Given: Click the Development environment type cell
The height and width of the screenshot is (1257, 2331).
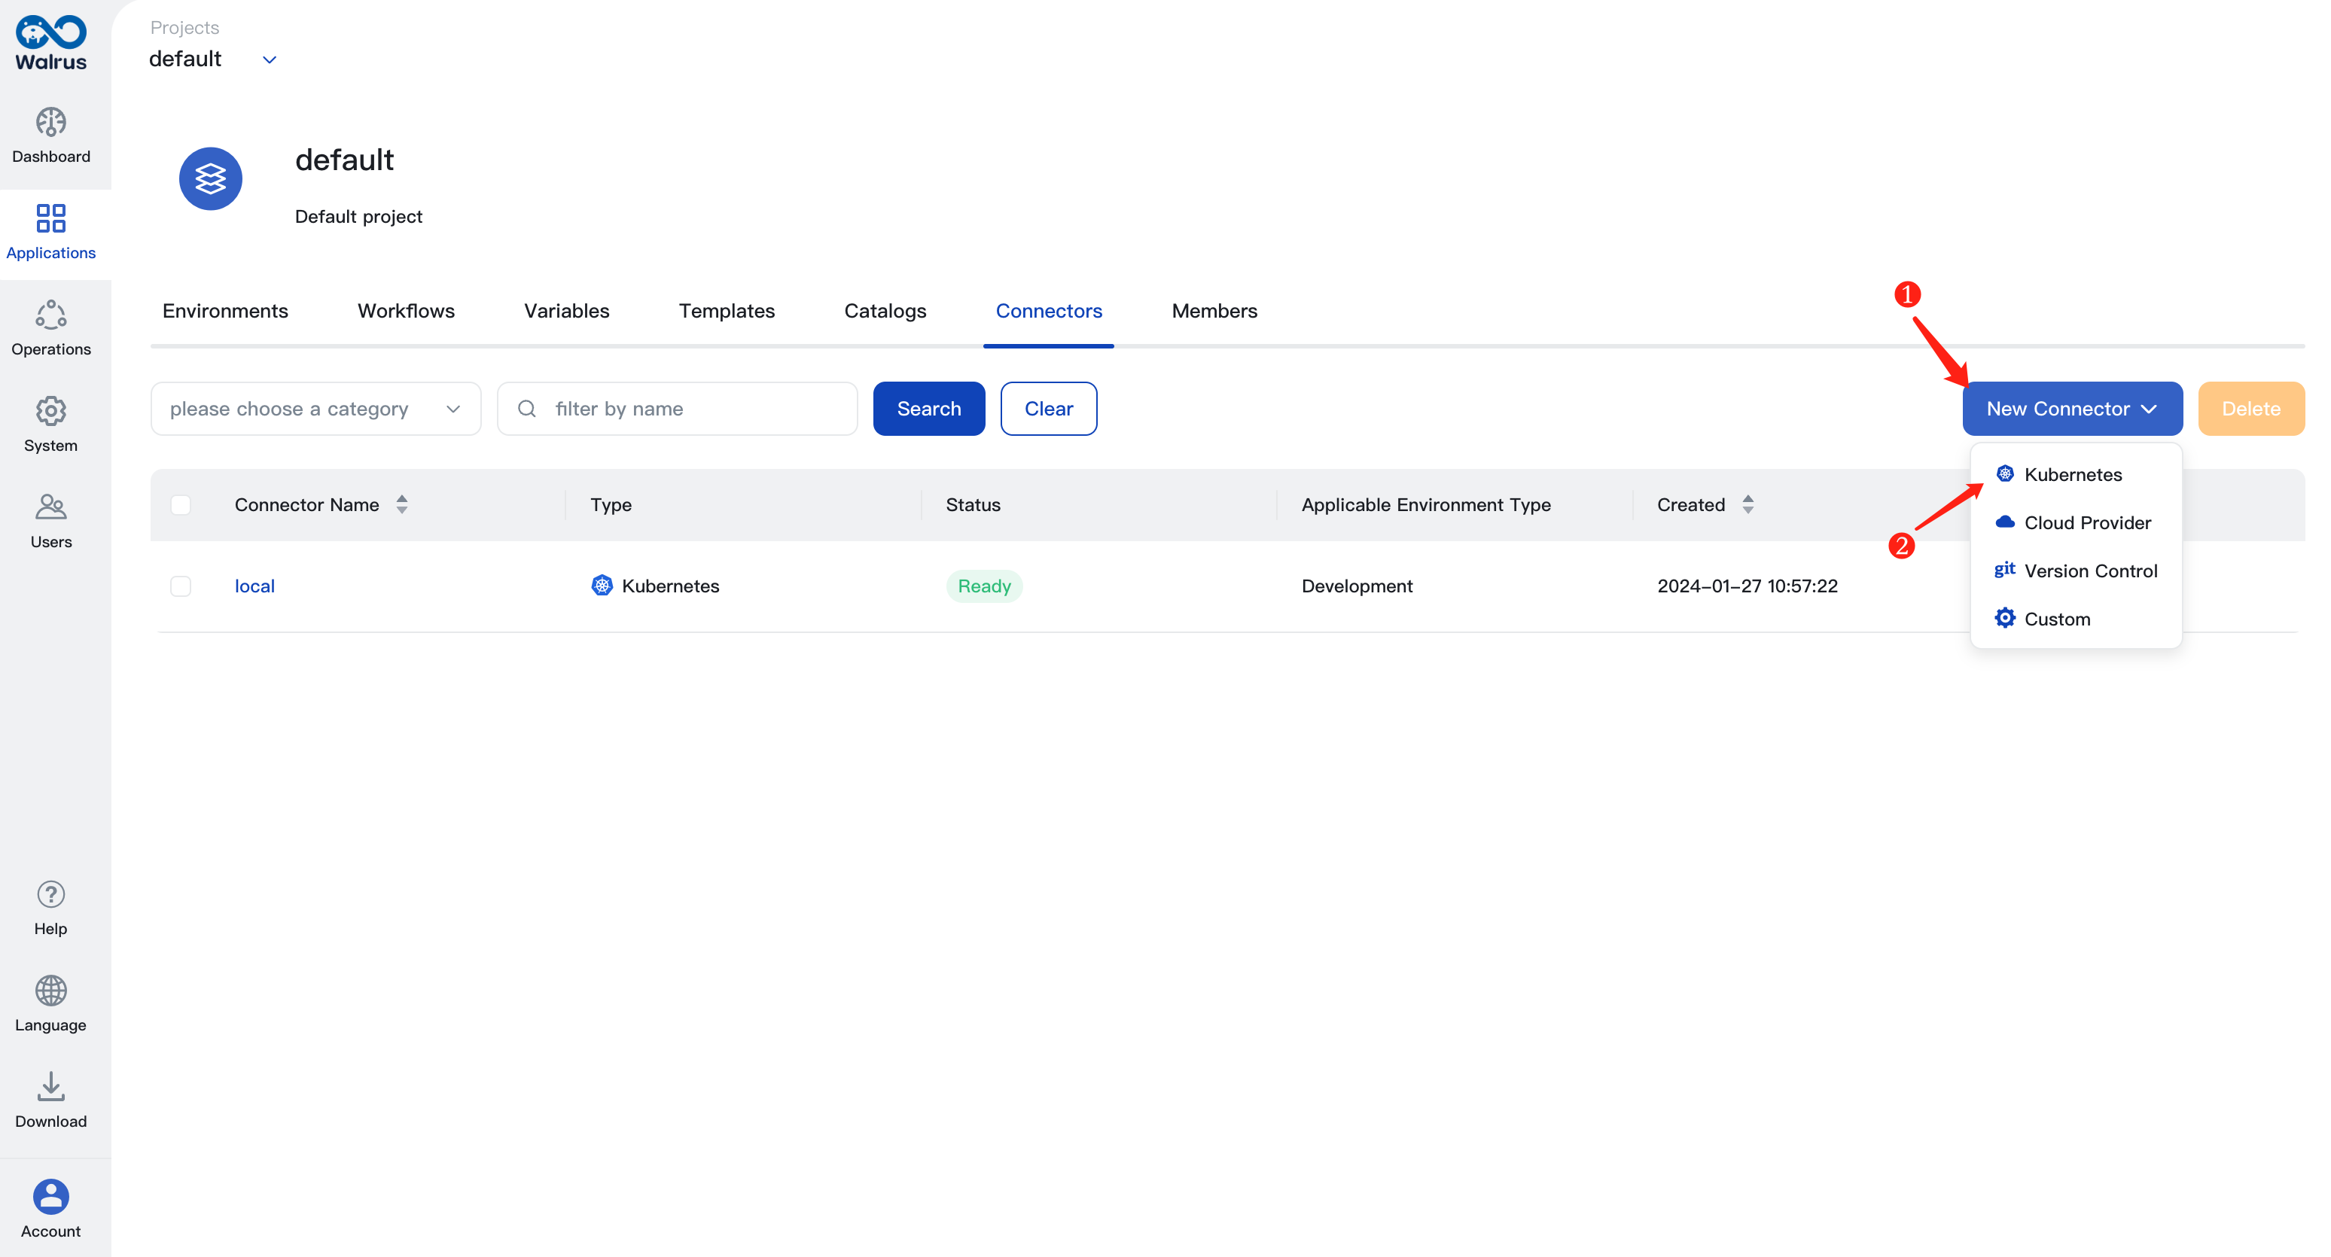Looking at the screenshot, I should click(x=1357, y=586).
